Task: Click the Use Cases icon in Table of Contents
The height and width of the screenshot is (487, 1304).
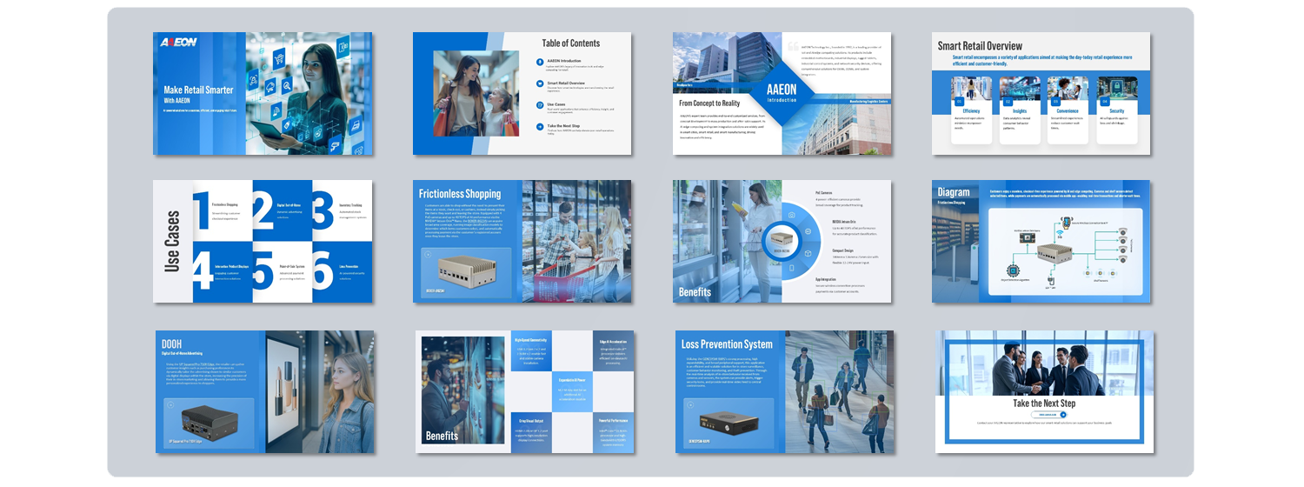Action: (540, 105)
